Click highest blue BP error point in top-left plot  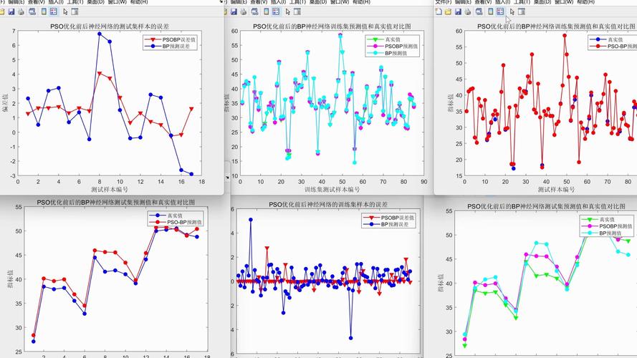(100, 34)
